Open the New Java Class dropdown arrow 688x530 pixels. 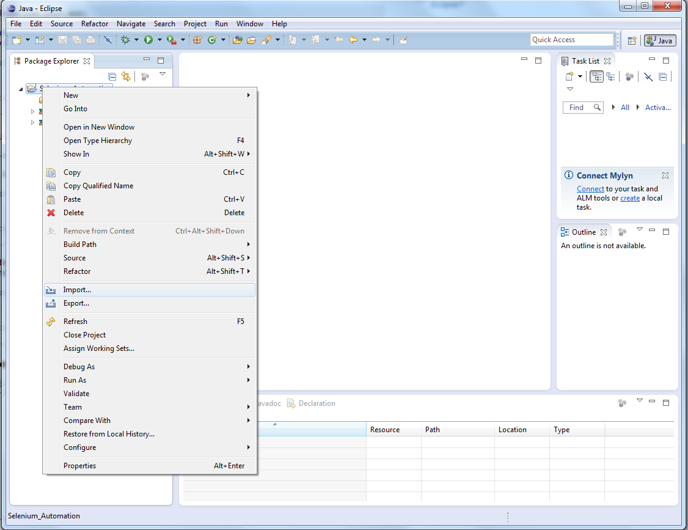(x=223, y=40)
